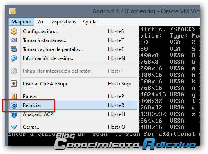Click the Reiniciar blue circle icon
The width and height of the screenshot is (208, 154).
pyautogui.click(x=14, y=105)
